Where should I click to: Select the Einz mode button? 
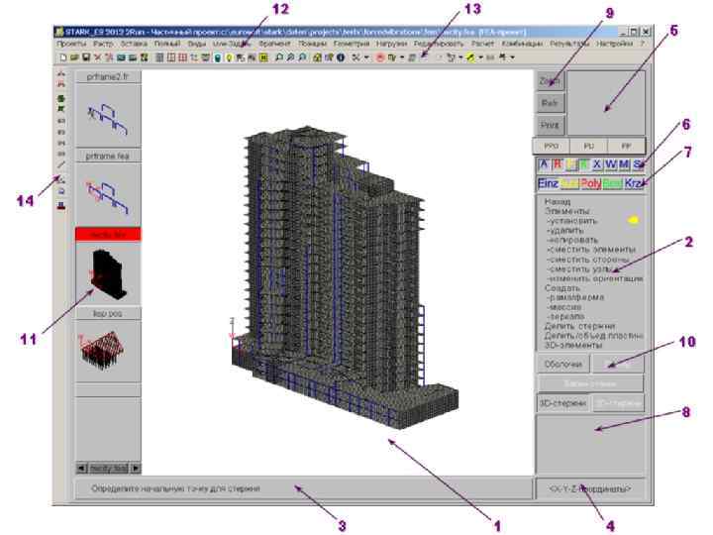pos(548,183)
